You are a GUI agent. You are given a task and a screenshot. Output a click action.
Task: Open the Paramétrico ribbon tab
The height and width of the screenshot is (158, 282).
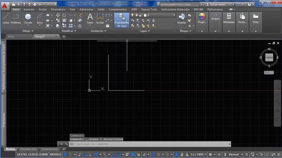click(x=58, y=9)
